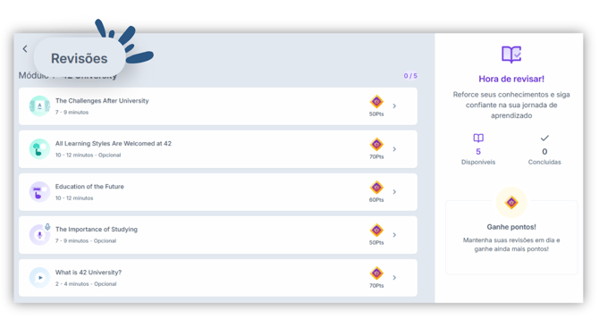The height and width of the screenshot is (336, 599).
Task: Click The Challenges After University lesson icon
Action: click(x=39, y=105)
